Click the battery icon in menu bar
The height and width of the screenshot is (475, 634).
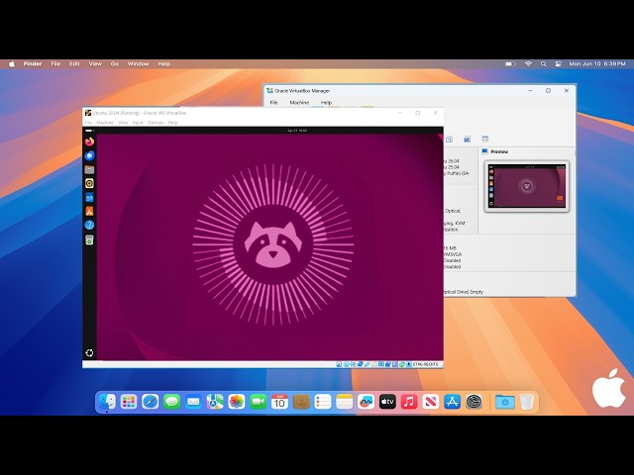click(x=510, y=63)
